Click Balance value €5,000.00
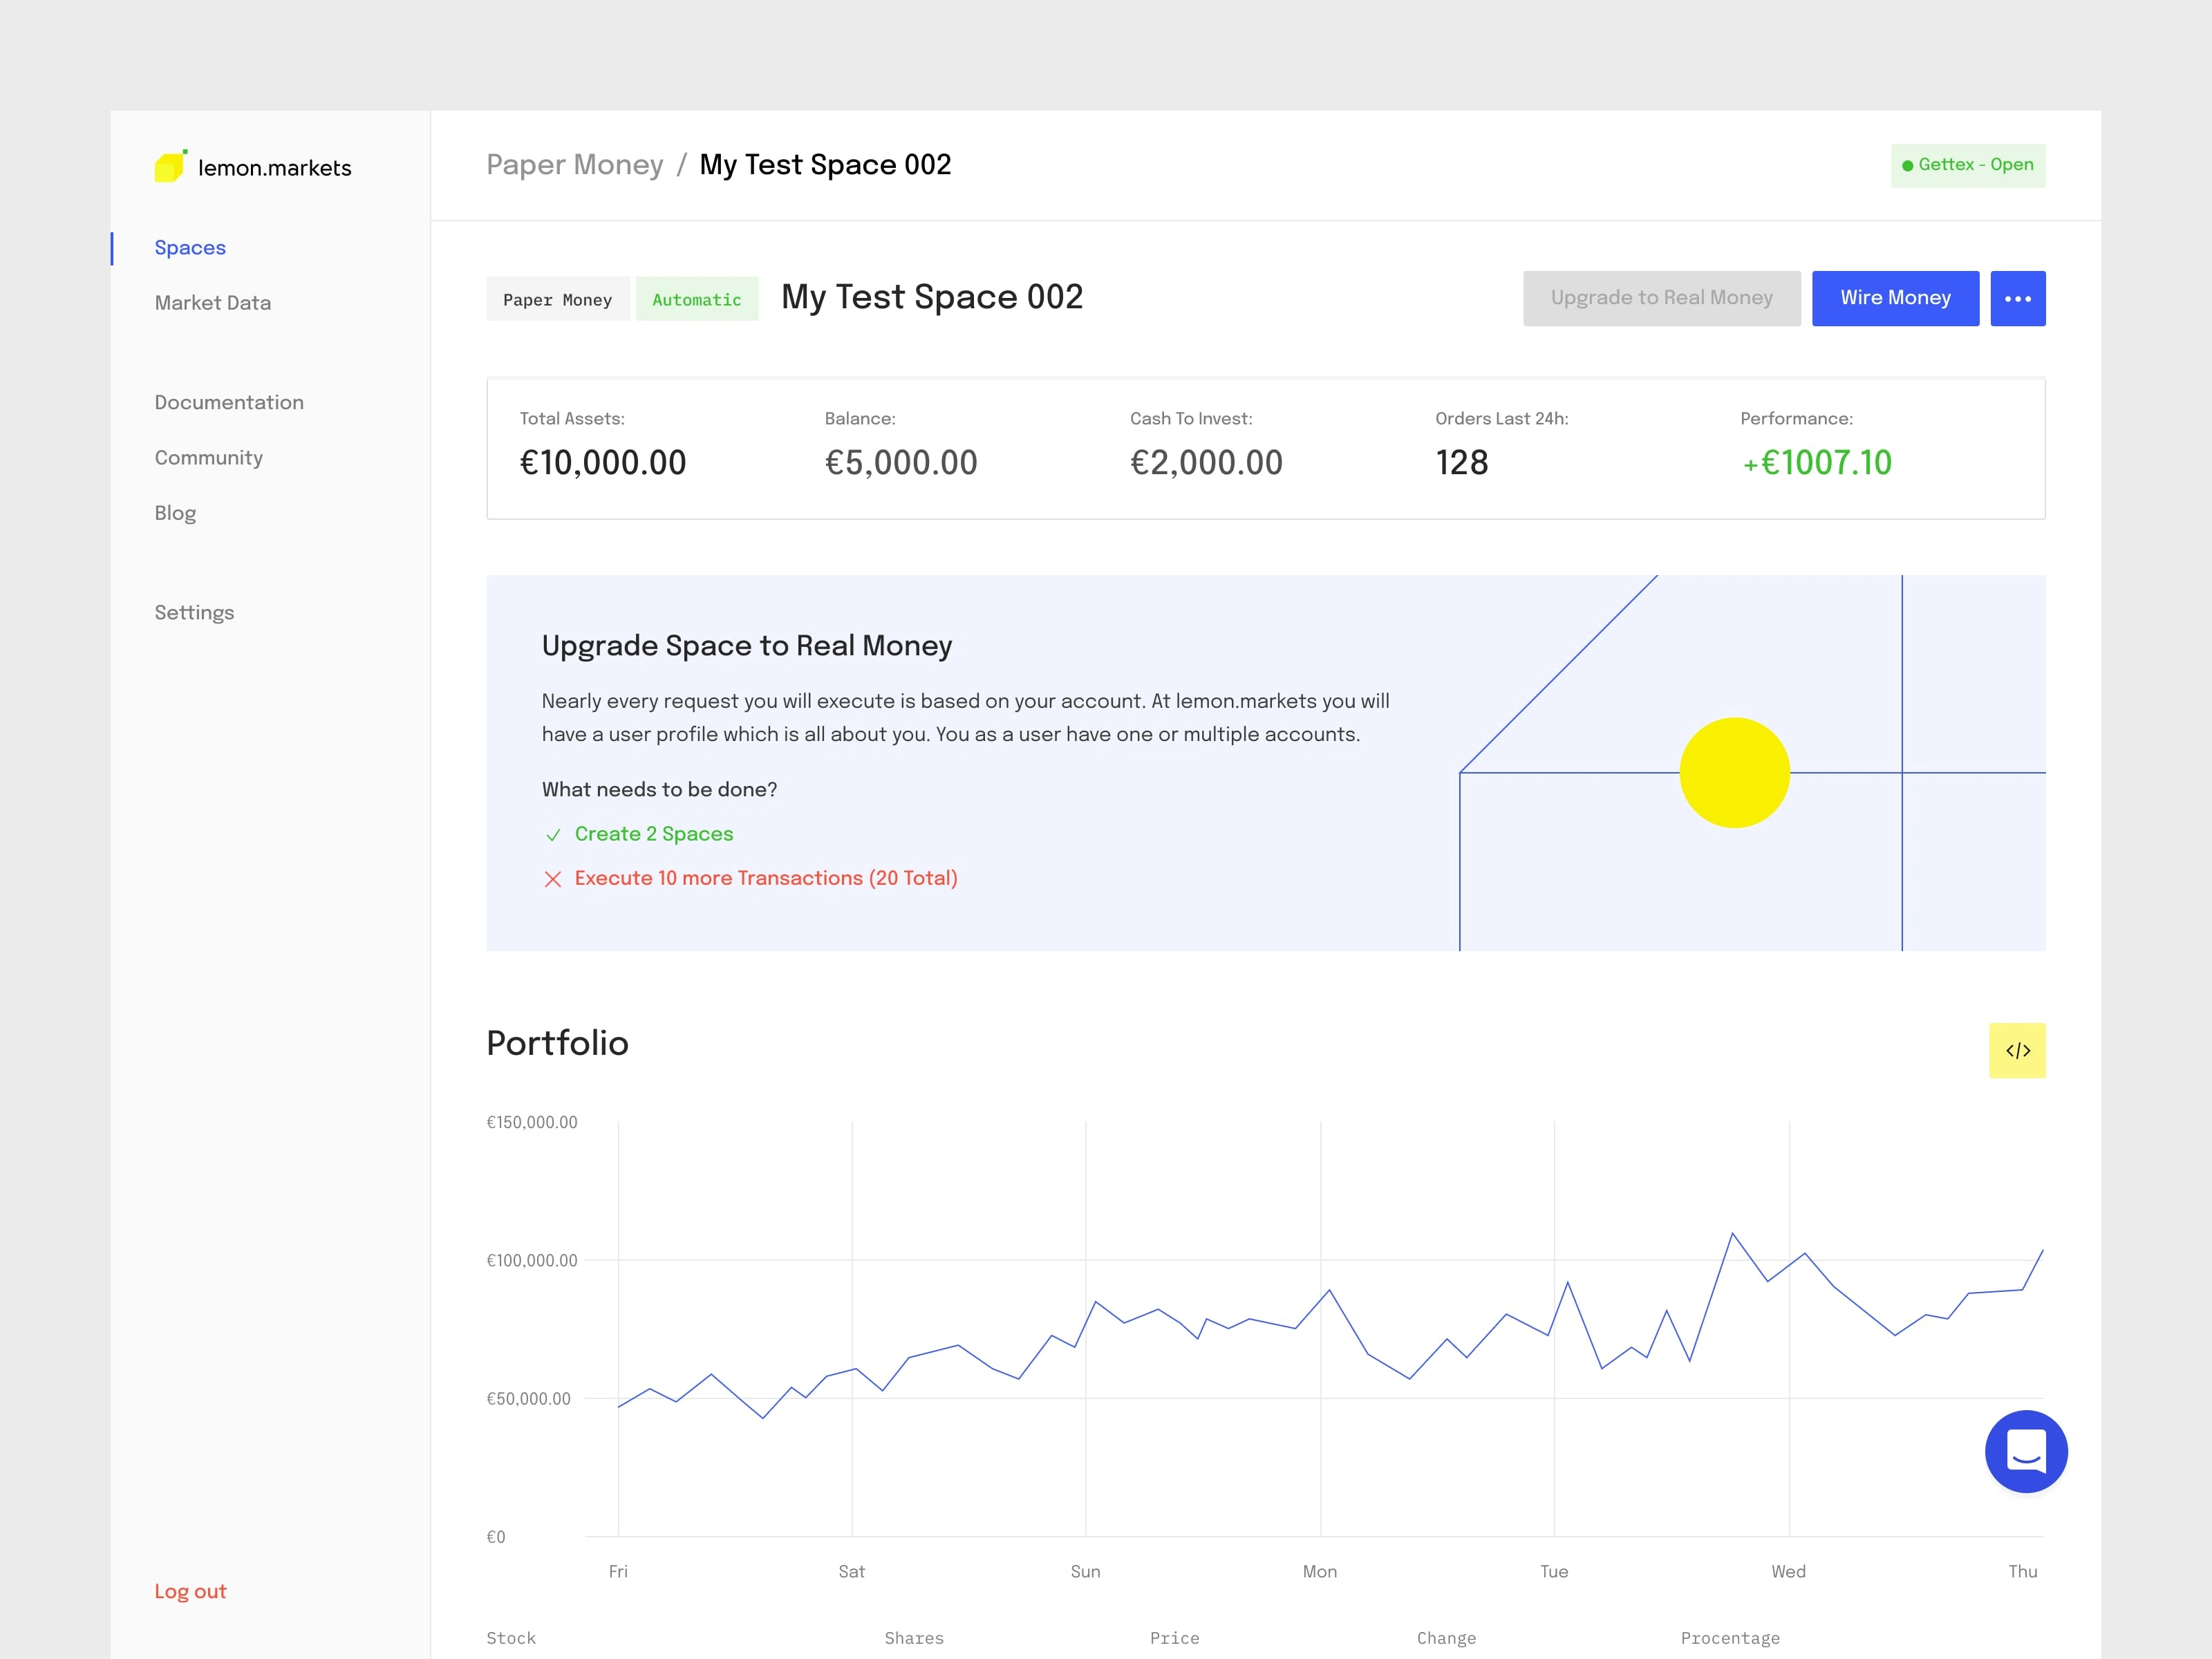 901,463
